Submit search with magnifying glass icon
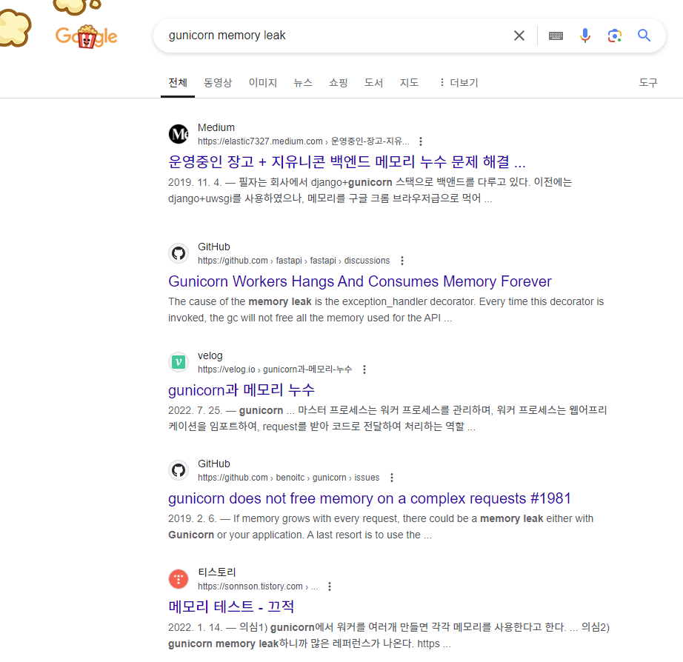This screenshot has height=662, width=683. click(644, 36)
